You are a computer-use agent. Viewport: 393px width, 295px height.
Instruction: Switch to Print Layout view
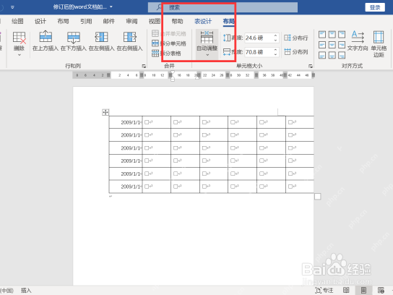pos(363,291)
